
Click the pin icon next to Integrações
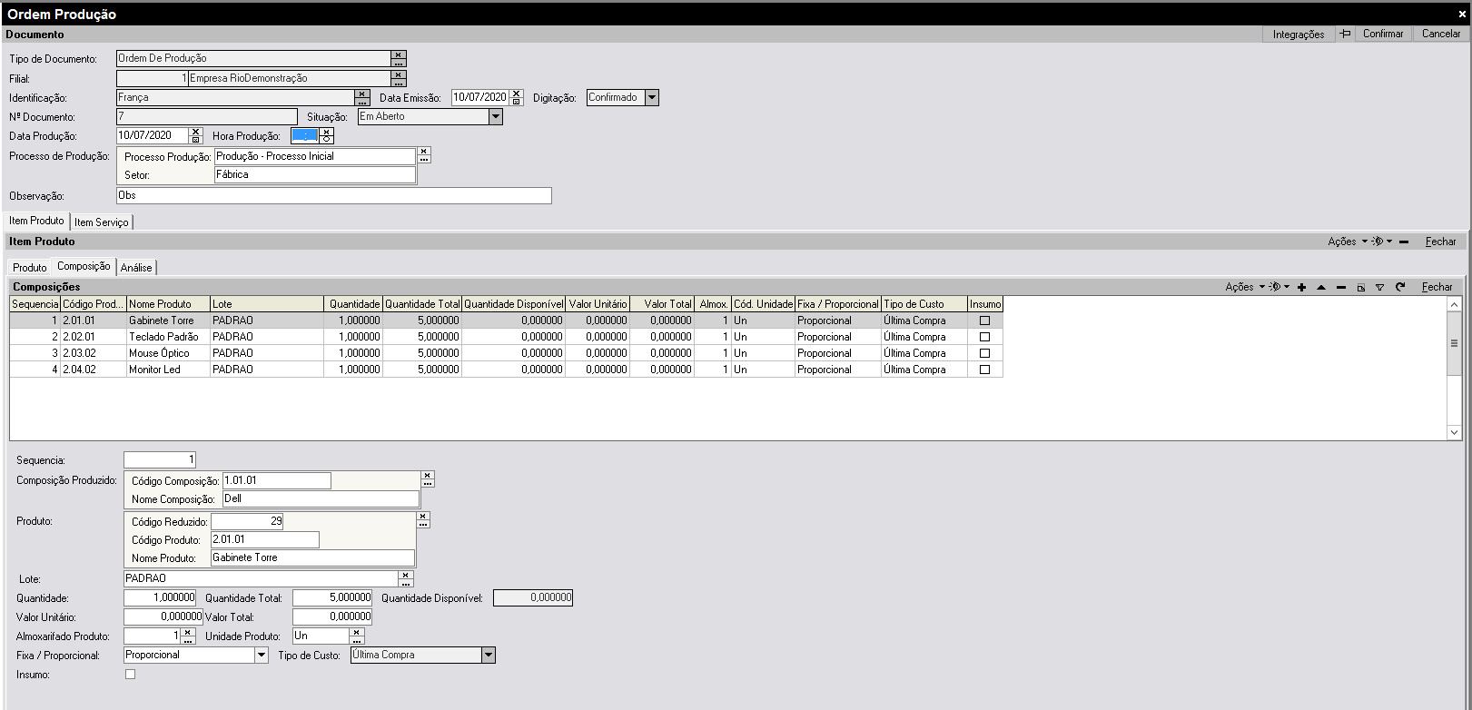point(1345,34)
